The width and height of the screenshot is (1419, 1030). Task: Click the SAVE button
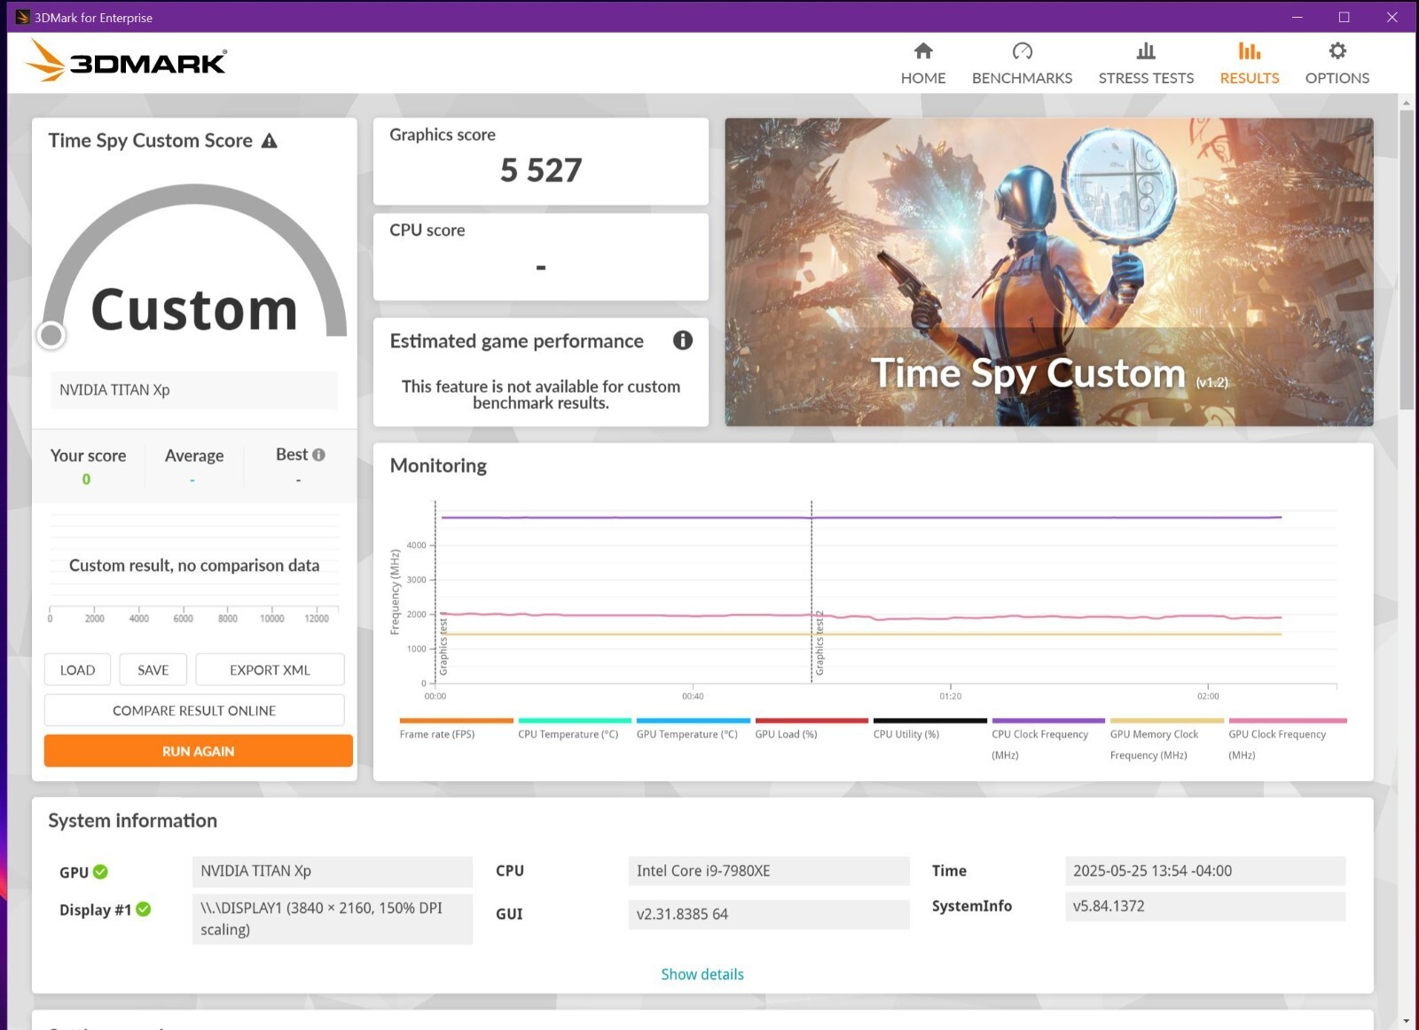pyautogui.click(x=153, y=670)
